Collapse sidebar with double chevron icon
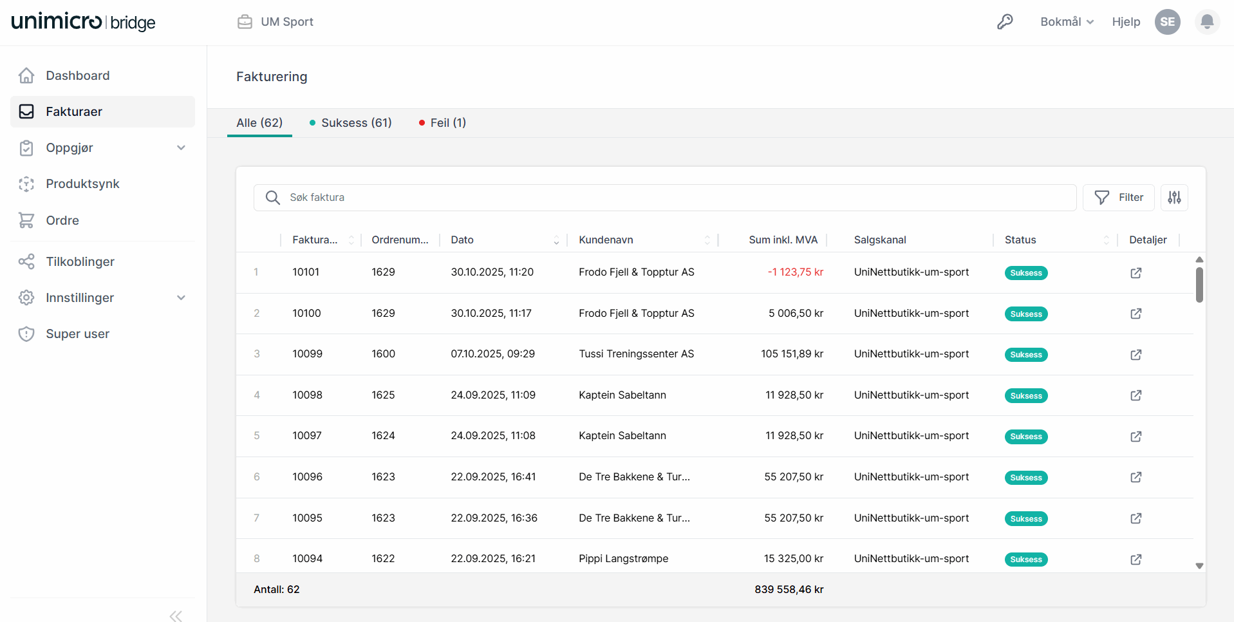This screenshot has height=622, width=1234. 176,616
